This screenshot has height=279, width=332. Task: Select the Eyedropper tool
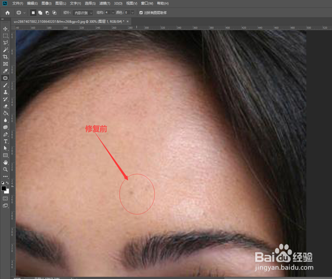click(x=5, y=71)
